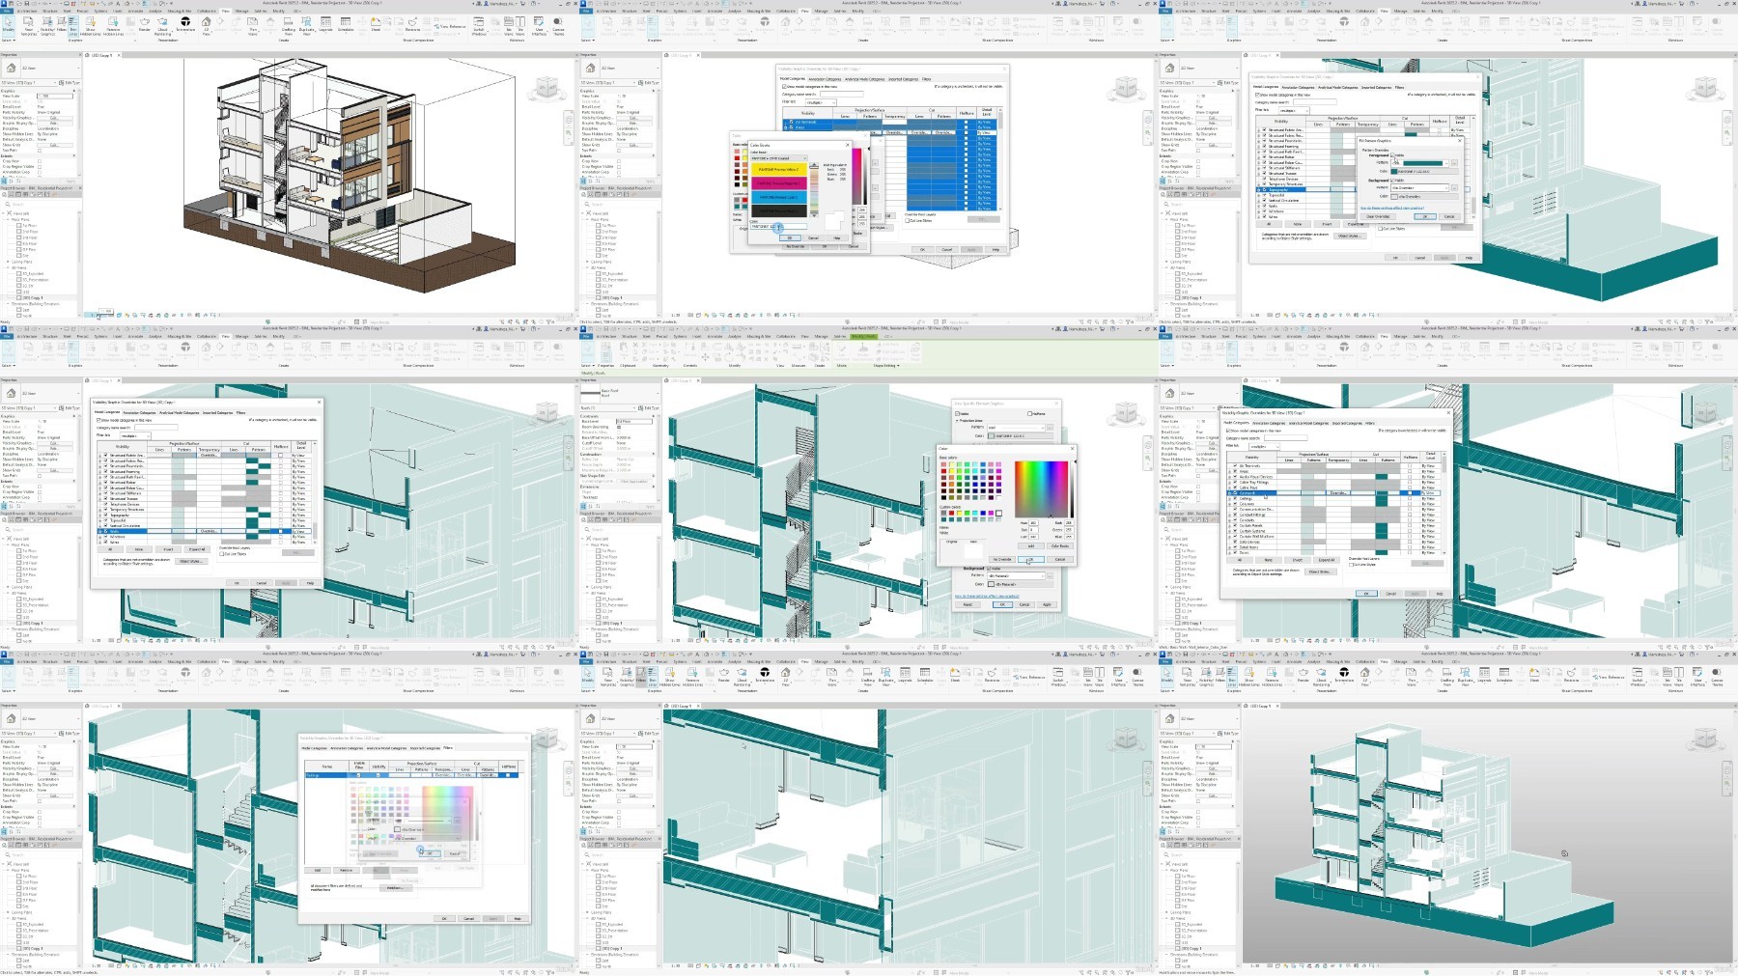
Task: Pick a hue in center Color dialog's spectrum
Action: pos(1040,488)
